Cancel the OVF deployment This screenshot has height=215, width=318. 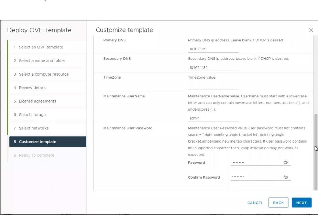(x=255, y=203)
